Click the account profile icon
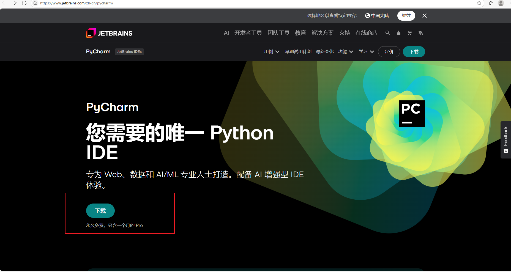This screenshot has width=511, height=272. pos(398,33)
